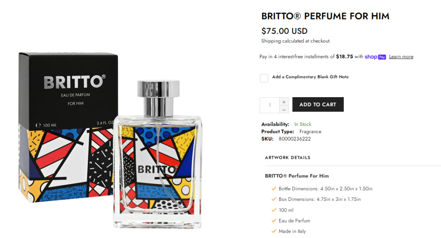Click the Bottle Dimensions checkmark icon
This screenshot has width=441, height=238.
[x=274, y=189]
